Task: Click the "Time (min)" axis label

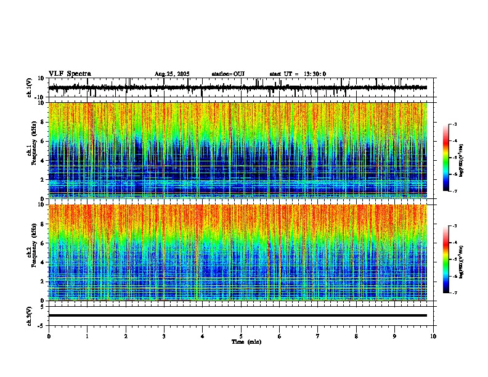Action: coord(246,342)
